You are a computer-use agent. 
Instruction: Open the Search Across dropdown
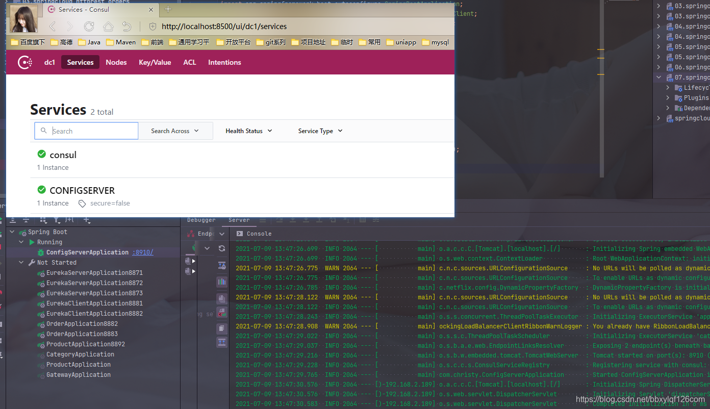(175, 131)
